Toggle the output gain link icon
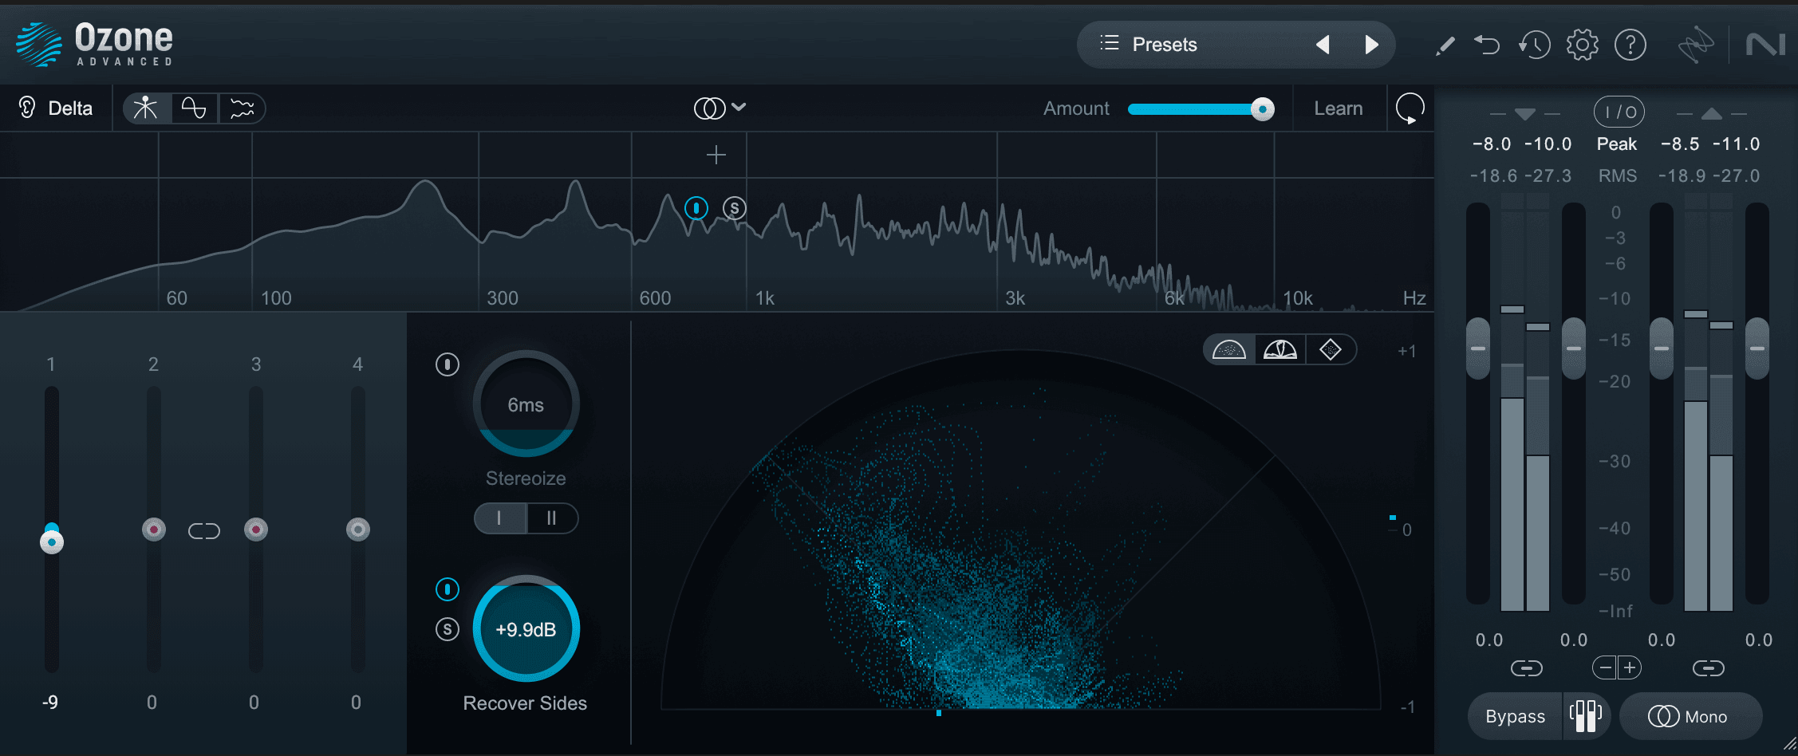The image size is (1798, 756). (1708, 668)
